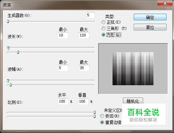The image size is (174, 133).
Task: Click the vertical 比例 slider handle
Action: (94, 116)
